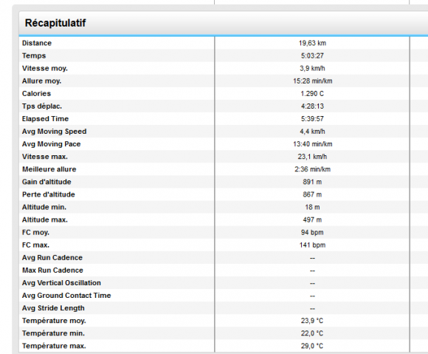This screenshot has width=428, height=354.
Task: Click the 141 bpm value
Action: (312, 245)
